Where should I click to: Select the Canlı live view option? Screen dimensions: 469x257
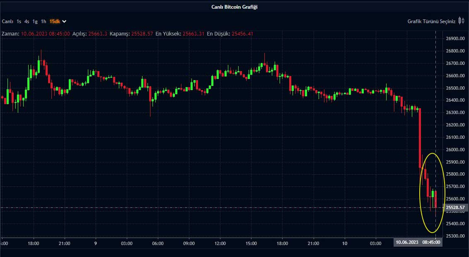point(7,21)
